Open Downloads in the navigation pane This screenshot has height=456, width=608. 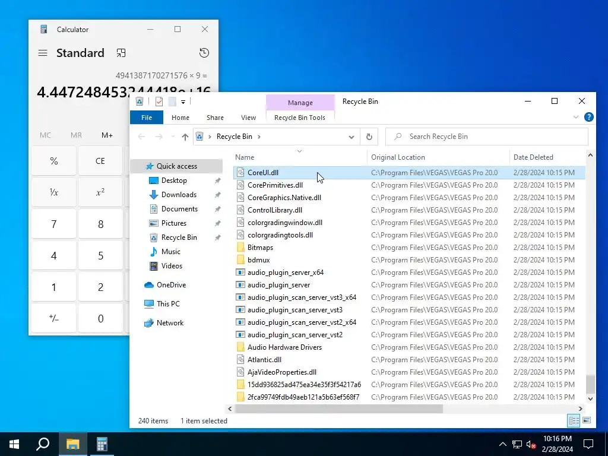click(179, 195)
